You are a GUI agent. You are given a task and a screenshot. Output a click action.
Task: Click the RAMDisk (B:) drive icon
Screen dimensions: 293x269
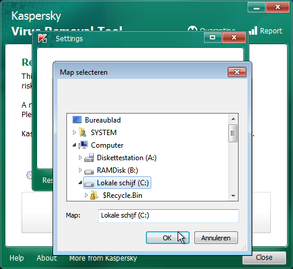[x=89, y=171]
